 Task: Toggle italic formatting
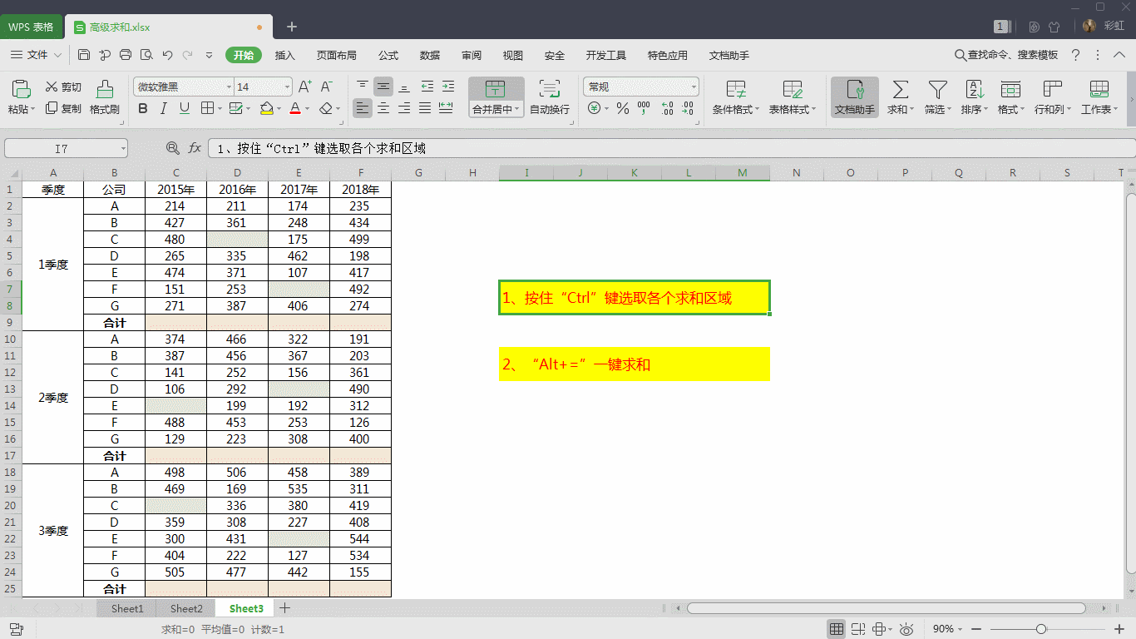(162, 109)
